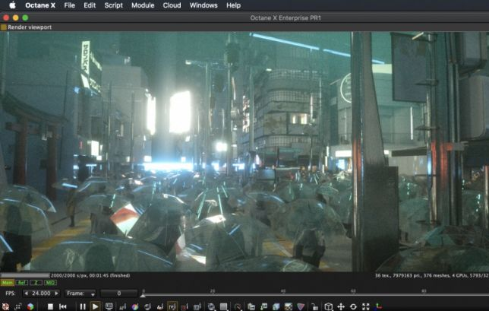Click the 24.000 FPS value field
Image resolution: width=489 pixels, height=311 pixels.
[x=41, y=294]
